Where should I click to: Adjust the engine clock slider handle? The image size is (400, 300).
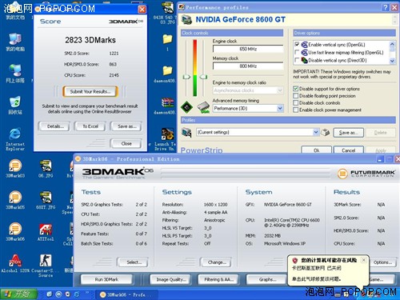point(186,77)
